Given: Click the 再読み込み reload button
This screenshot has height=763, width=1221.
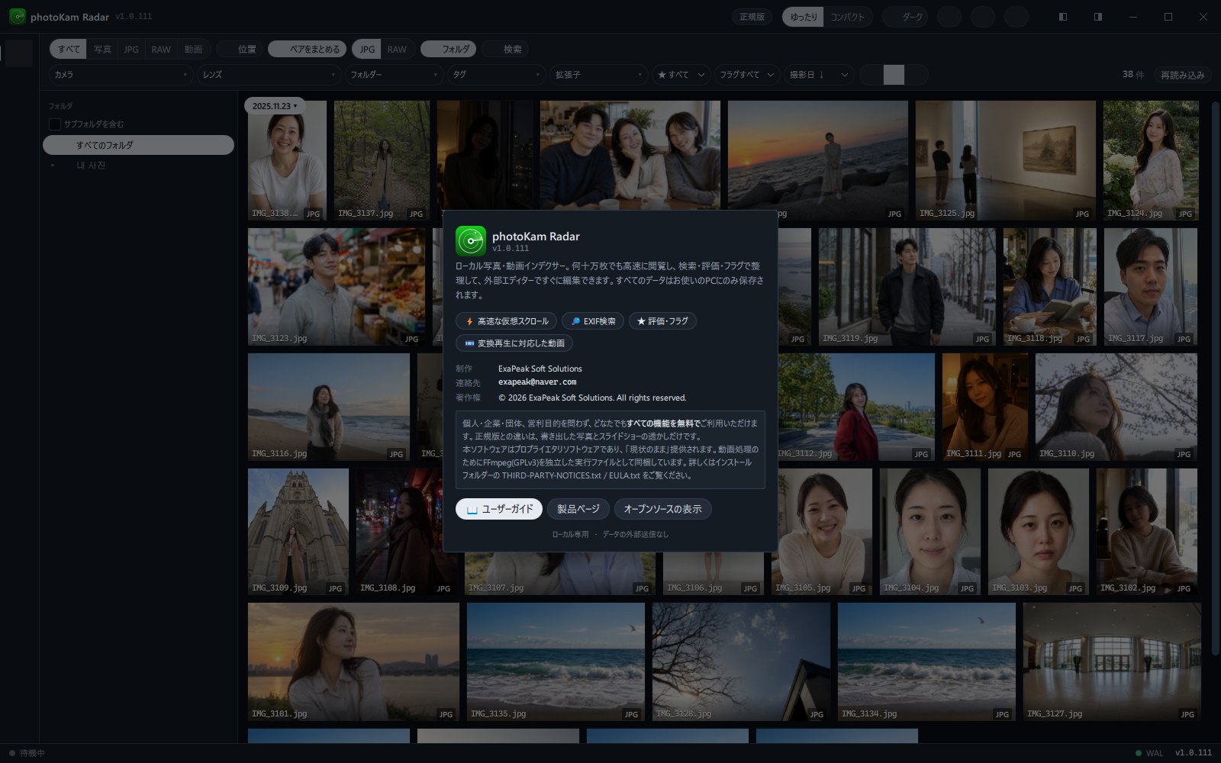Looking at the screenshot, I should [x=1182, y=75].
